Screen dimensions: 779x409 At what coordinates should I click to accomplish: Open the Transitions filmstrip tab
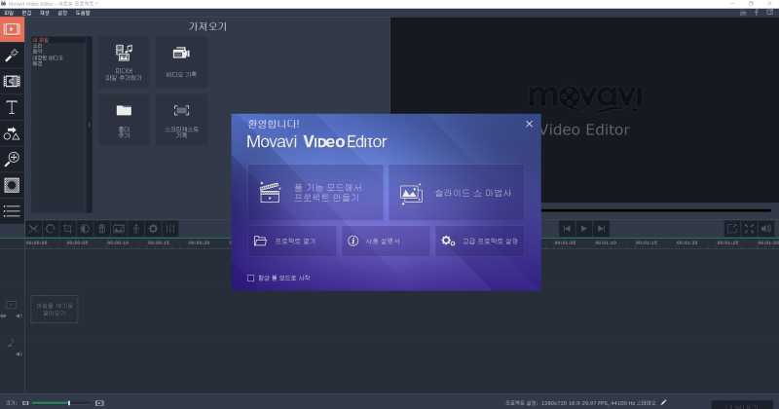pos(12,81)
